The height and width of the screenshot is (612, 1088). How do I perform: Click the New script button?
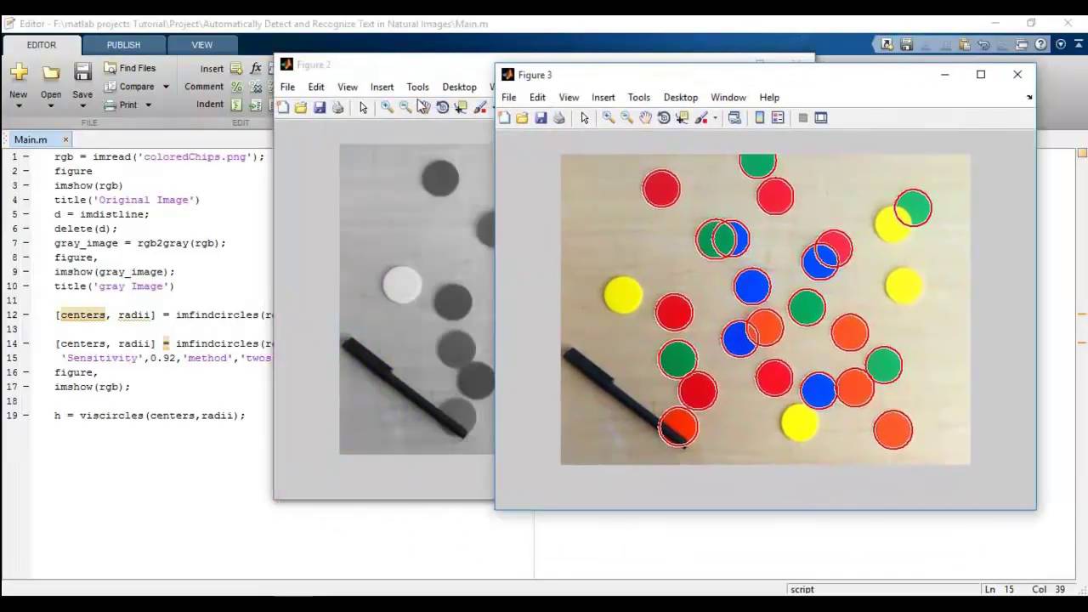pos(18,72)
